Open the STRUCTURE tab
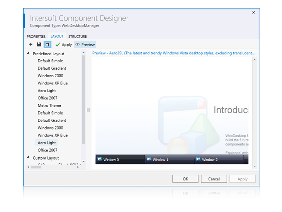This screenshot has height=212, width=282. click(x=77, y=37)
